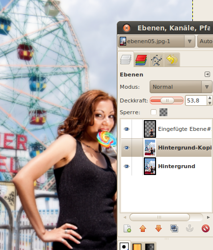The height and width of the screenshot is (250, 213).
Task: Open the ebenen05.jpg-1 image selector dropdown
Action: (157, 41)
